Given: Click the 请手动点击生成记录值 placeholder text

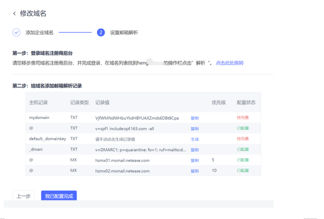Looking at the screenshot, I should click(x=115, y=139).
